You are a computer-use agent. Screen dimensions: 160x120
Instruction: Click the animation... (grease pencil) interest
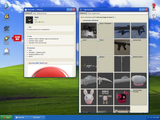click(37, 52)
